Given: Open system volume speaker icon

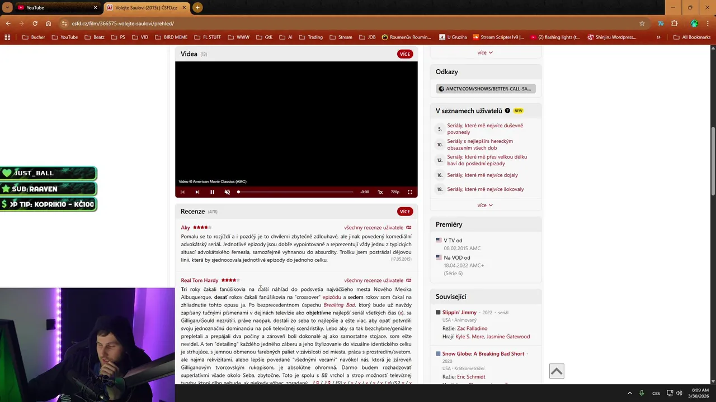Looking at the screenshot, I should point(679,393).
